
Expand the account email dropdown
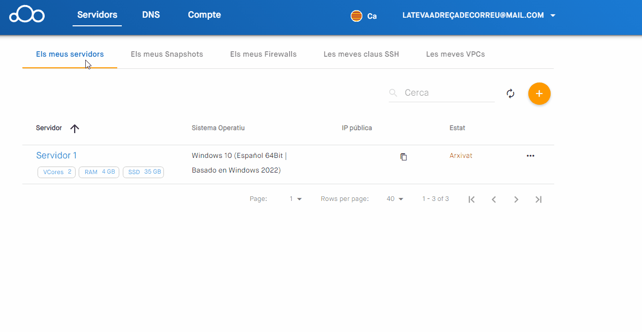553,16
